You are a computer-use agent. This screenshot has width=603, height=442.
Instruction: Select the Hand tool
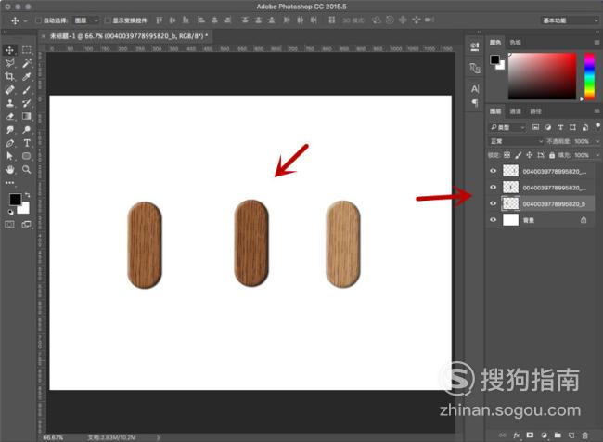point(9,169)
